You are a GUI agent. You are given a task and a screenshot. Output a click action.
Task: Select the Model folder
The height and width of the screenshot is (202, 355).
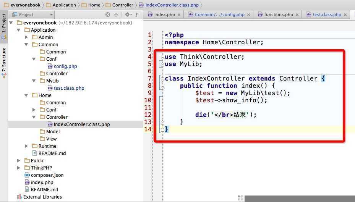(50, 132)
